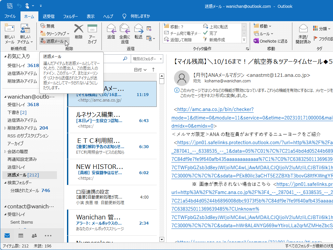Open the ヘルプ tab
This screenshot has height=250, width=333.
tap(108, 16)
